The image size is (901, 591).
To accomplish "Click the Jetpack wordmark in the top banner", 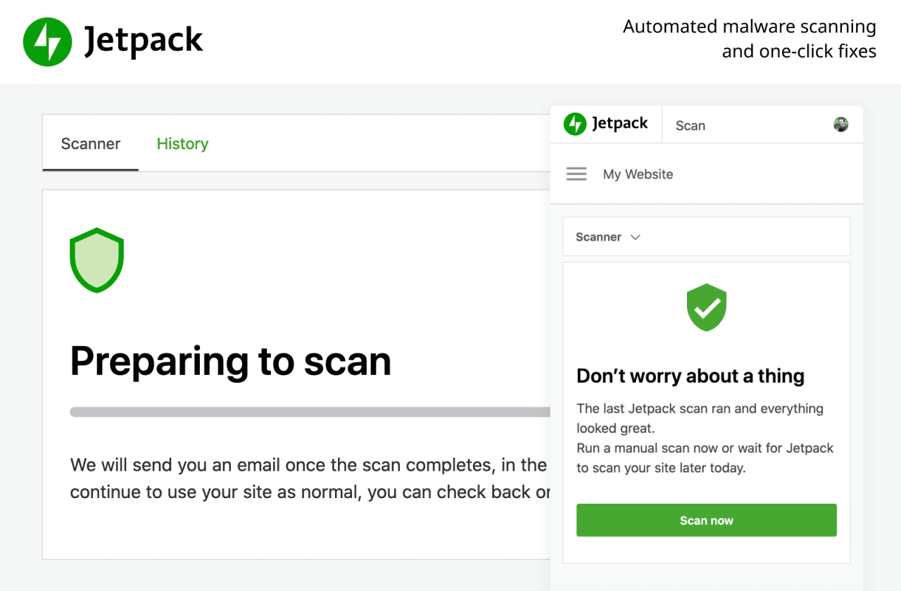I will (144, 42).
